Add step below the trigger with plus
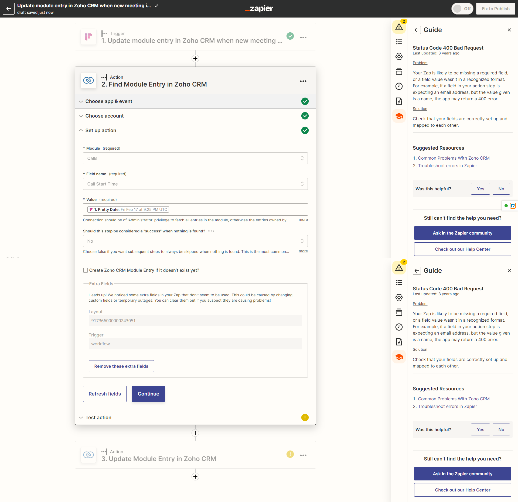The image size is (518, 502). (195, 58)
